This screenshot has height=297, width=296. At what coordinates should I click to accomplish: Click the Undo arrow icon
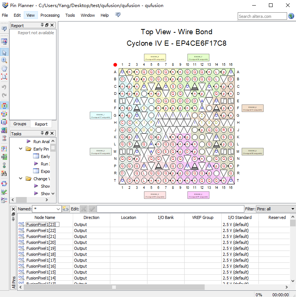point(4,87)
